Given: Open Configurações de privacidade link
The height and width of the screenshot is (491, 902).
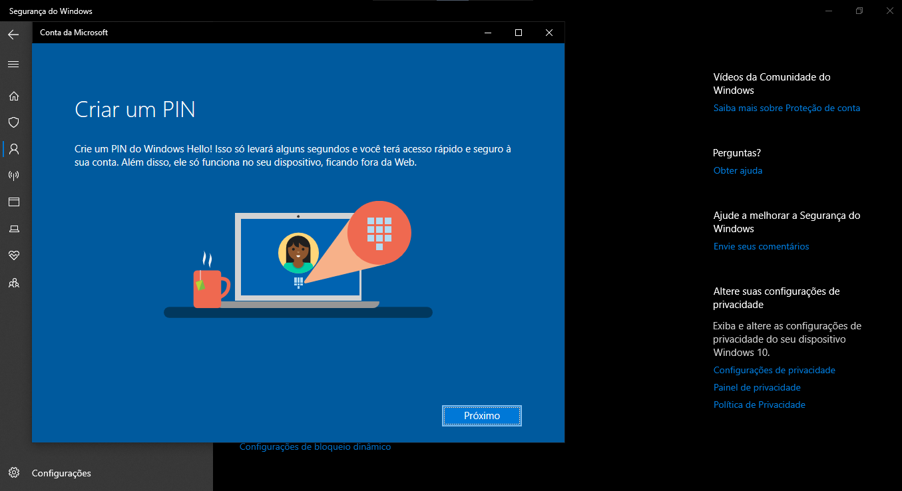Looking at the screenshot, I should (774, 370).
